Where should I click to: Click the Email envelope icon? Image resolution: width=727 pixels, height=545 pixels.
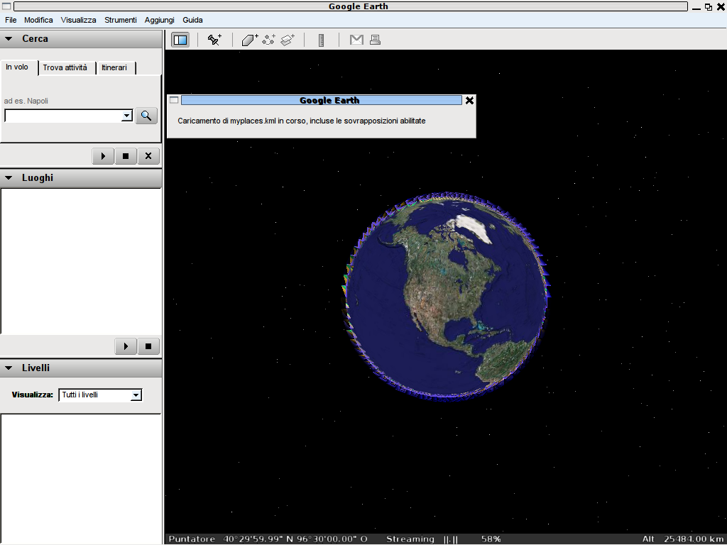click(x=356, y=40)
